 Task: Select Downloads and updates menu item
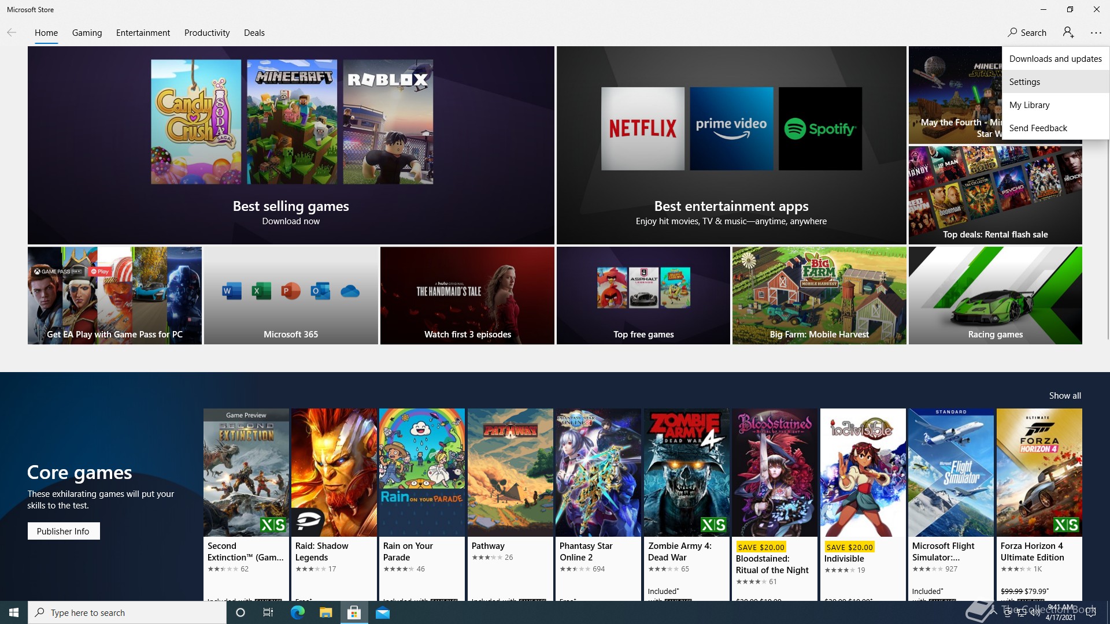pos(1056,59)
